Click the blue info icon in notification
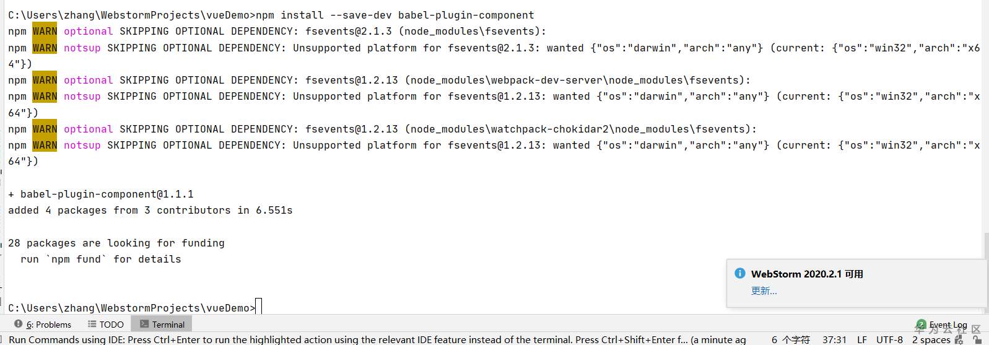The height and width of the screenshot is (345, 989). [x=739, y=273]
